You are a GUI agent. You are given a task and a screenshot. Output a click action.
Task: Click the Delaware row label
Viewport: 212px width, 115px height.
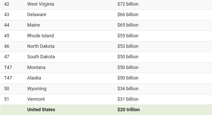point(37,15)
